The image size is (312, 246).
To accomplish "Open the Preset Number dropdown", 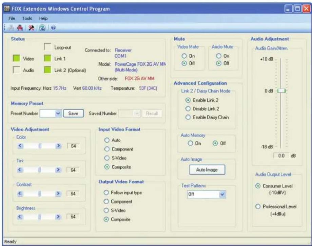I will tap(58, 114).
